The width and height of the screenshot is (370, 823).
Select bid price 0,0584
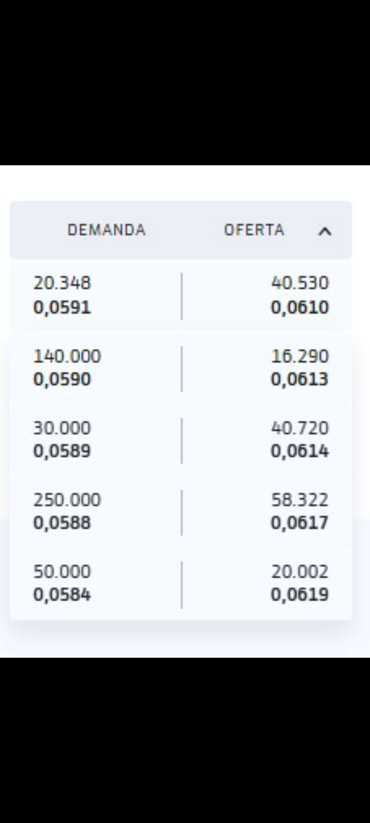tap(62, 595)
